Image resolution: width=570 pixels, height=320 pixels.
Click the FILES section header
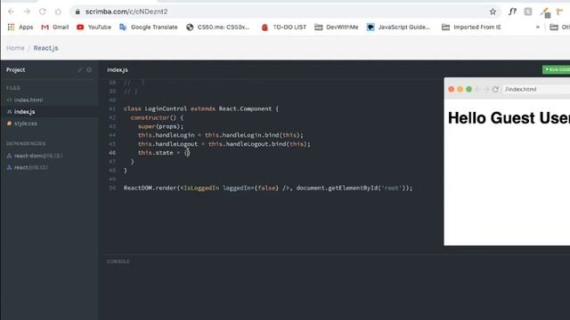point(13,88)
